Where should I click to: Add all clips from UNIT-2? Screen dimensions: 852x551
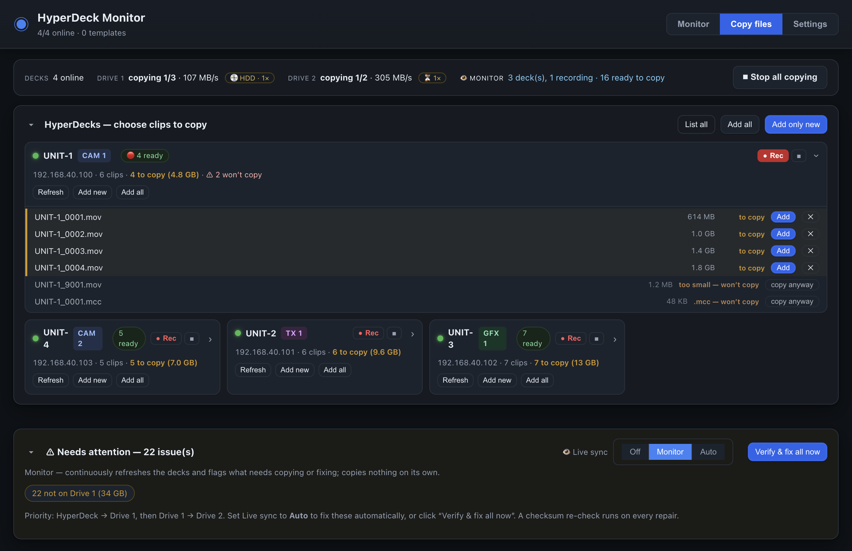point(334,370)
